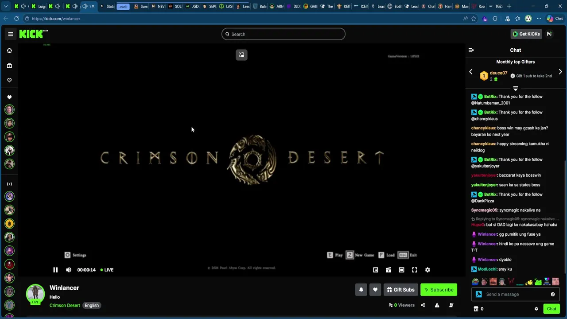567x319 pixels.
Task: Open Following heart-outline icon in sidebar
Action: [x=9, y=80]
